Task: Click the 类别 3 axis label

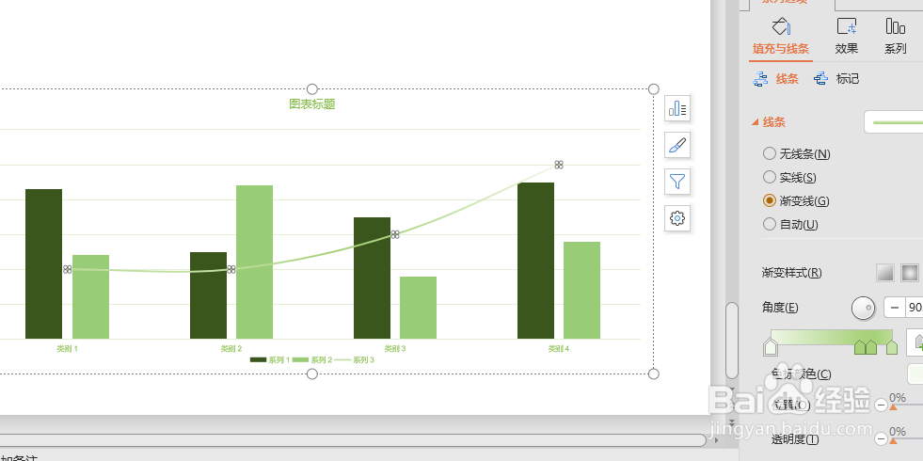Action: point(395,348)
